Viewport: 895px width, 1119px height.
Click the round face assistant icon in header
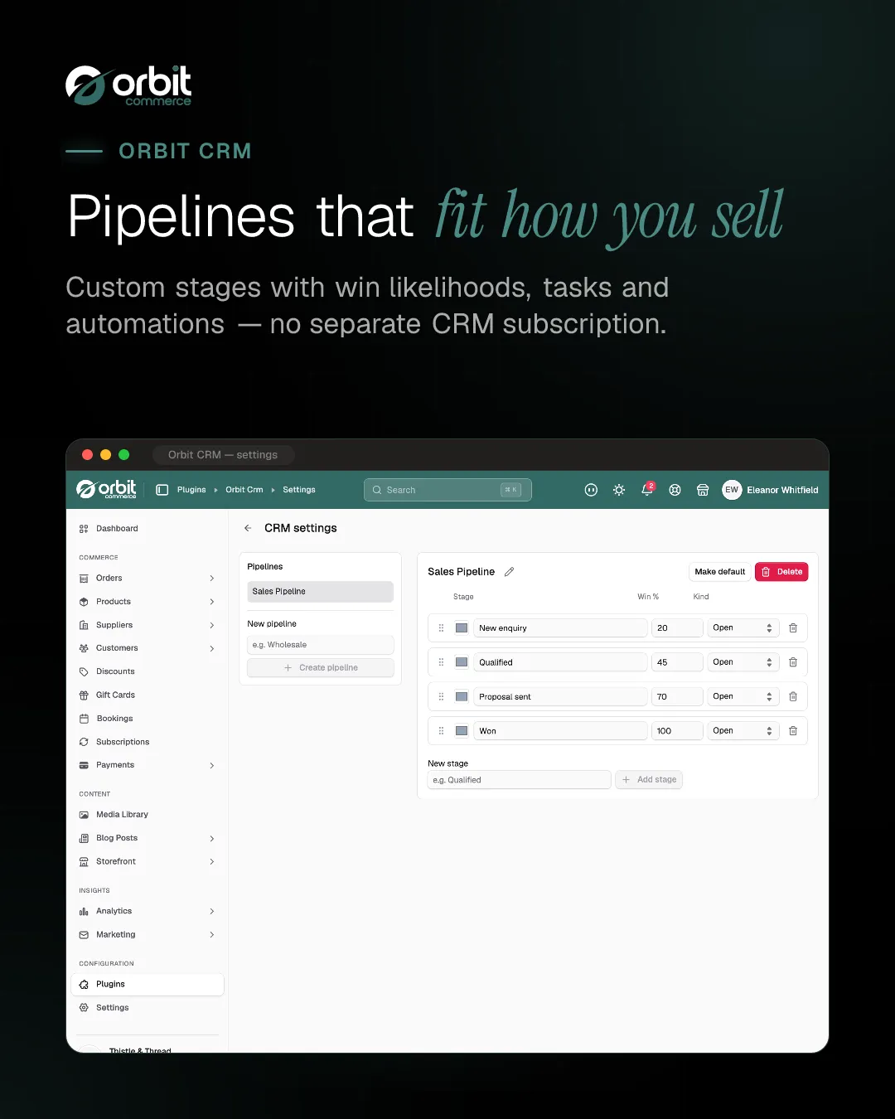591,490
